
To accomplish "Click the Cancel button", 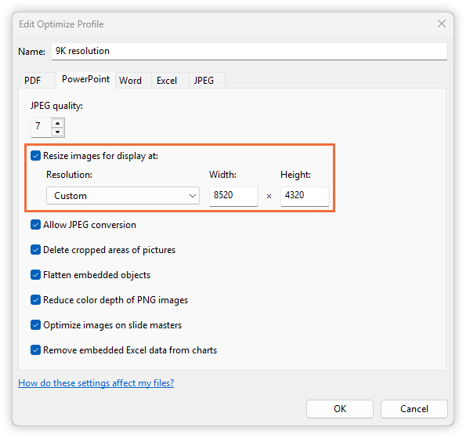I will pyautogui.click(x=414, y=409).
